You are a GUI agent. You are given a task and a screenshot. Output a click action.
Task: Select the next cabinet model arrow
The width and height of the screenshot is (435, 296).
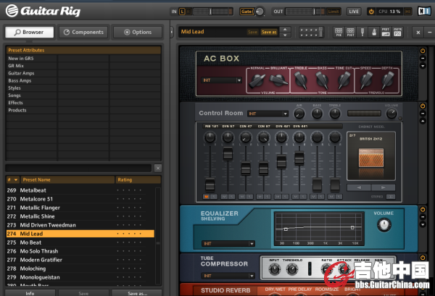coord(383,187)
